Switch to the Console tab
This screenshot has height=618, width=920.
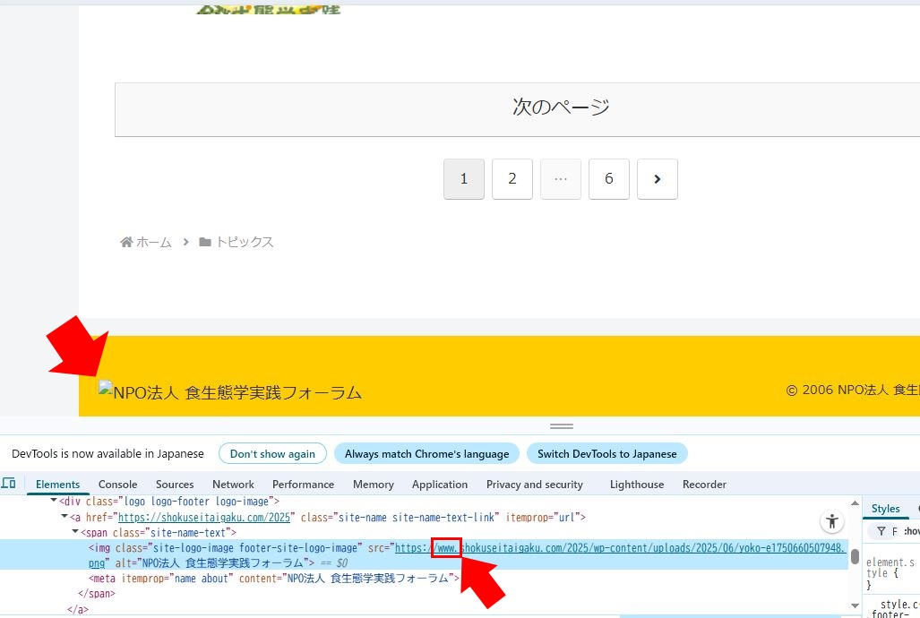point(117,485)
